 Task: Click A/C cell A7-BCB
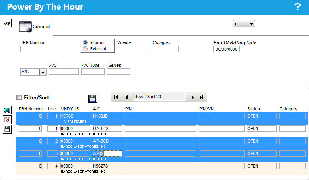click(107, 141)
